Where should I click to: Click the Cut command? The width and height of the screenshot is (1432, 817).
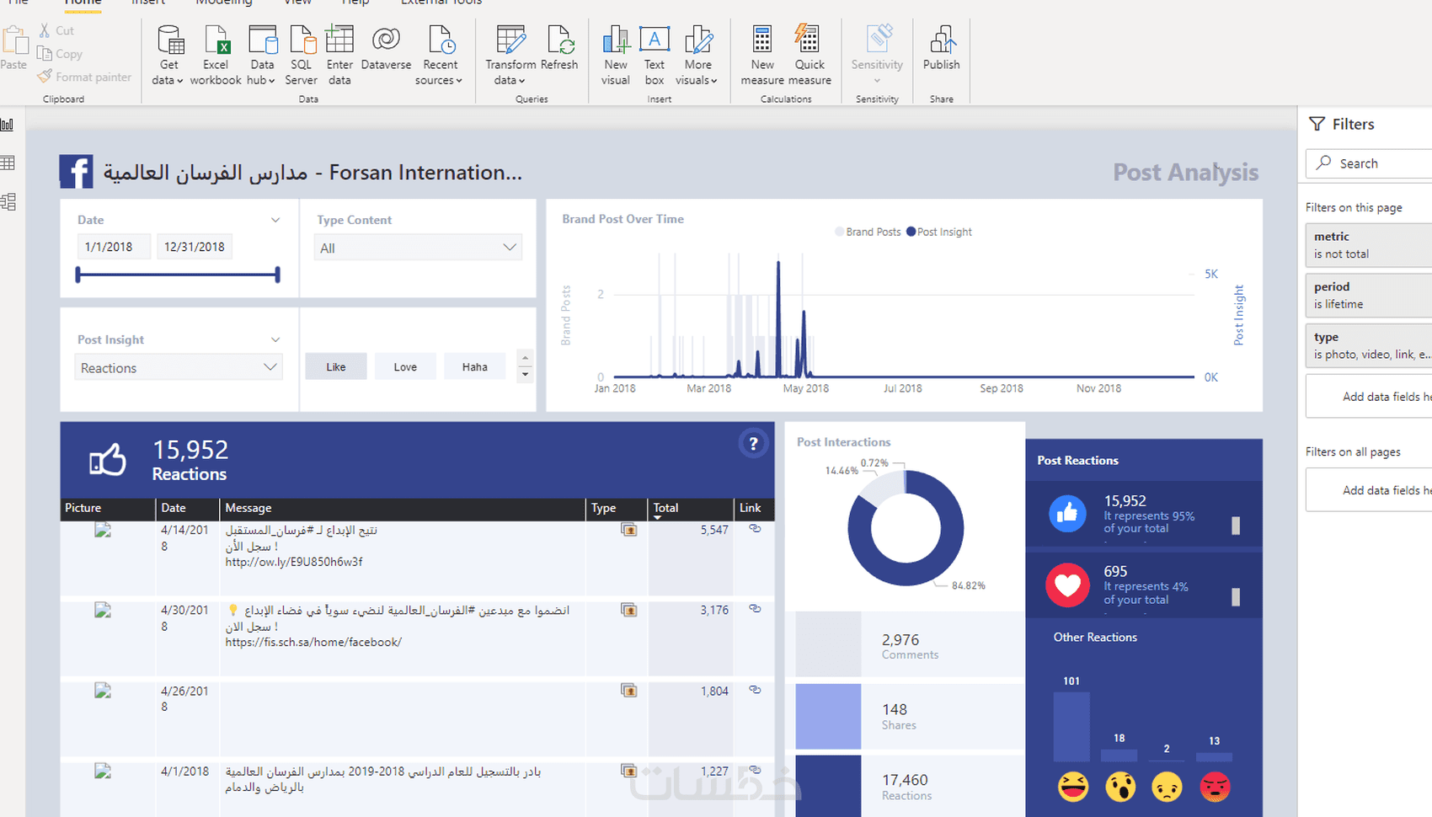(x=56, y=30)
